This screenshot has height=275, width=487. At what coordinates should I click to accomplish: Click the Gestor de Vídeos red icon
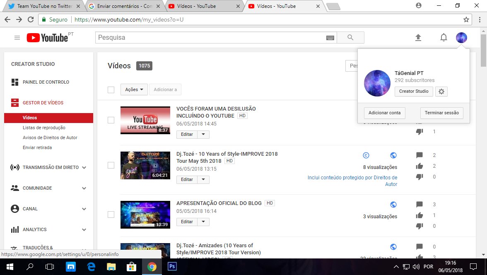(15, 103)
